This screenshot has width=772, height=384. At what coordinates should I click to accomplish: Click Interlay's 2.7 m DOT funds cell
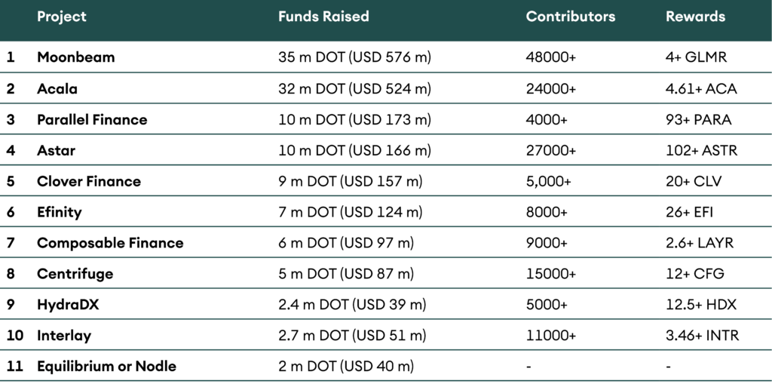352,336
